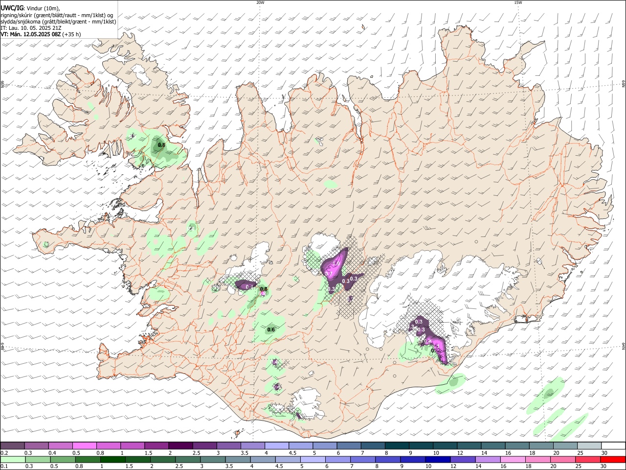
Task: Select the 0.5 green swatch in bottom row
Action: [63, 460]
